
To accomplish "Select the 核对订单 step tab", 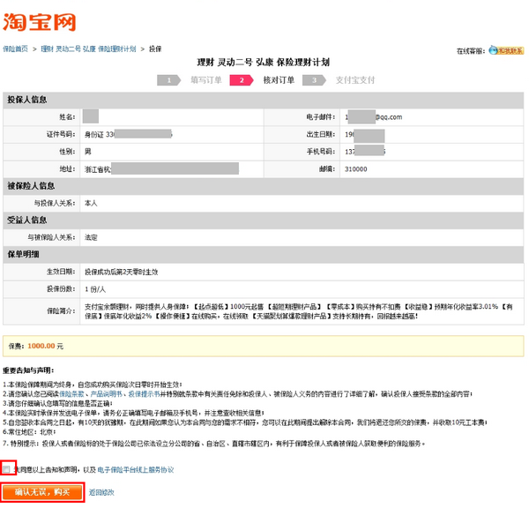I will (x=279, y=80).
